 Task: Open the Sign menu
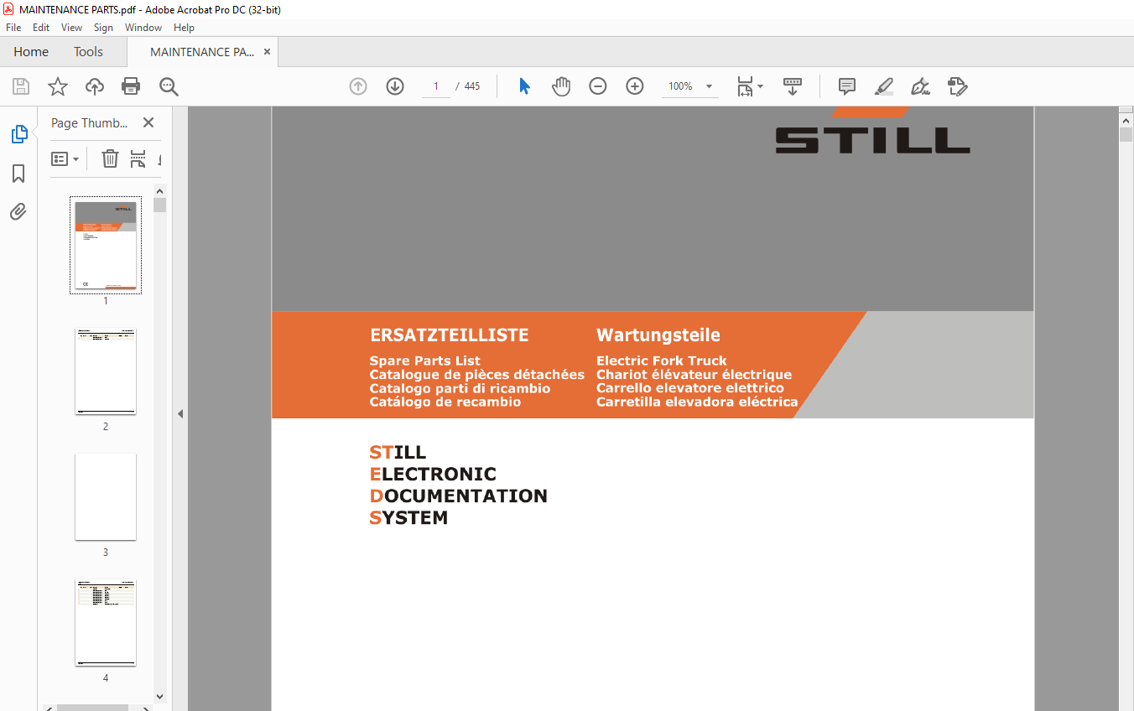point(103,28)
